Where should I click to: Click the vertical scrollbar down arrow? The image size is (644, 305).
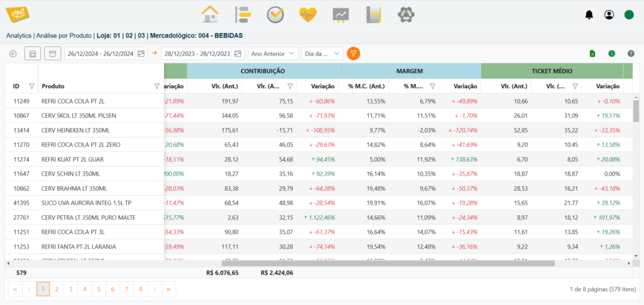point(636,255)
